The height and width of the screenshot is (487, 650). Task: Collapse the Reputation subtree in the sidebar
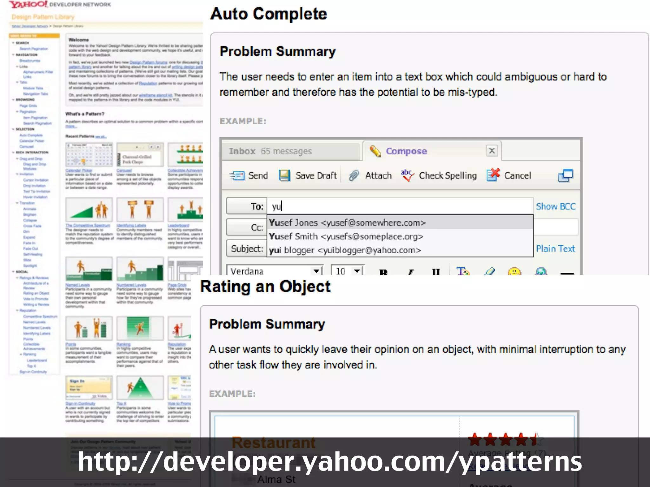pyautogui.click(x=17, y=310)
